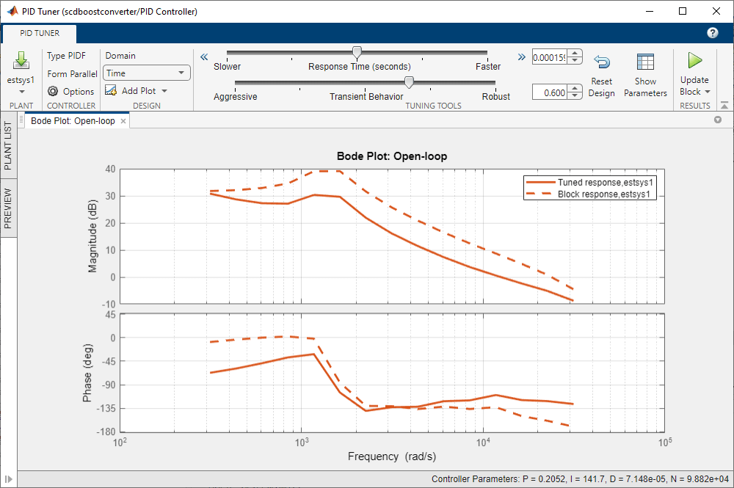Click the Frequency (rad/s) axis label
Screen dimensions: 734x488
392,456
